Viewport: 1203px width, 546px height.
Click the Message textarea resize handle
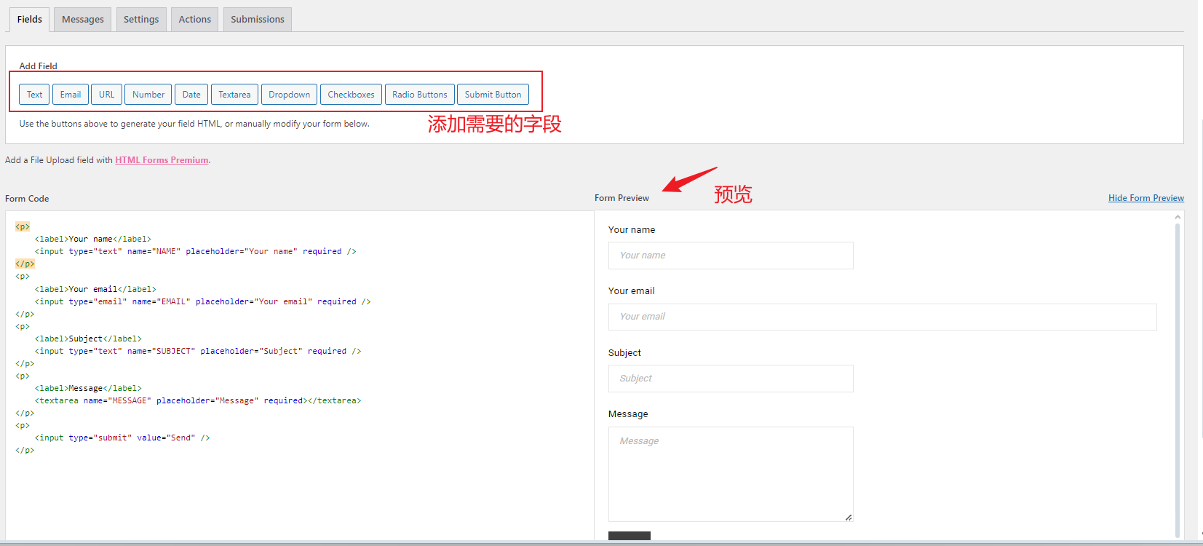click(849, 517)
